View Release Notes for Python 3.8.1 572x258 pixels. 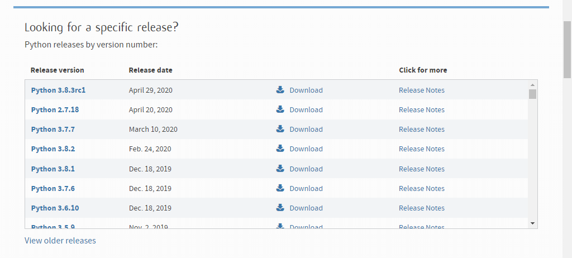[x=422, y=169]
